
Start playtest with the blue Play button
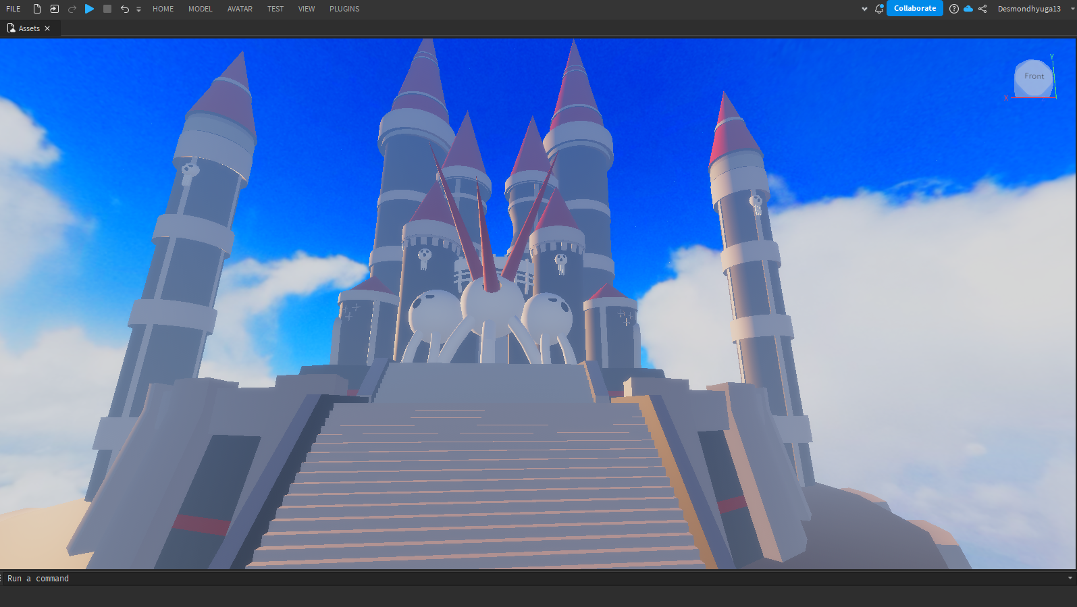tap(89, 9)
